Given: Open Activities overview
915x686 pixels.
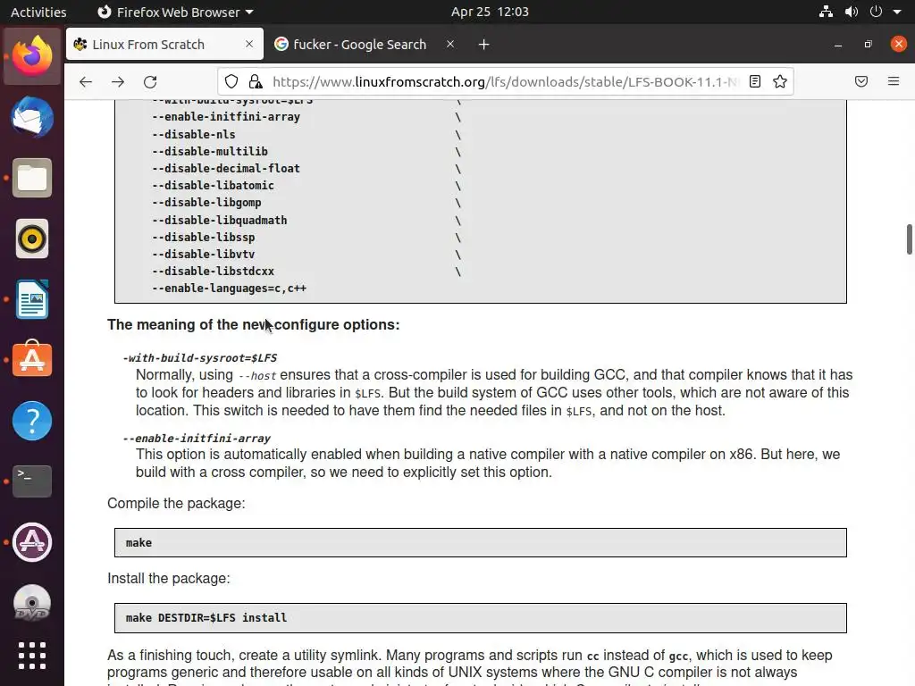Looking at the screenshot, I should [38, 12].
